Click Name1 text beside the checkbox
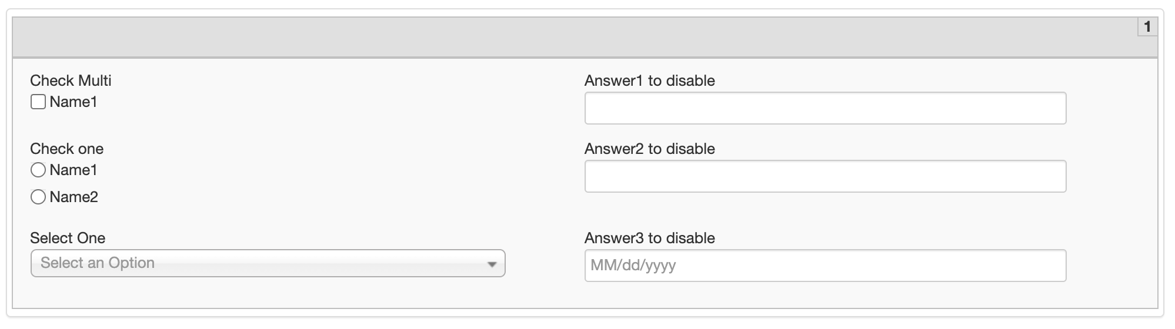The height and width of the screenshot is (329, 1175). (x=74, y=102)
